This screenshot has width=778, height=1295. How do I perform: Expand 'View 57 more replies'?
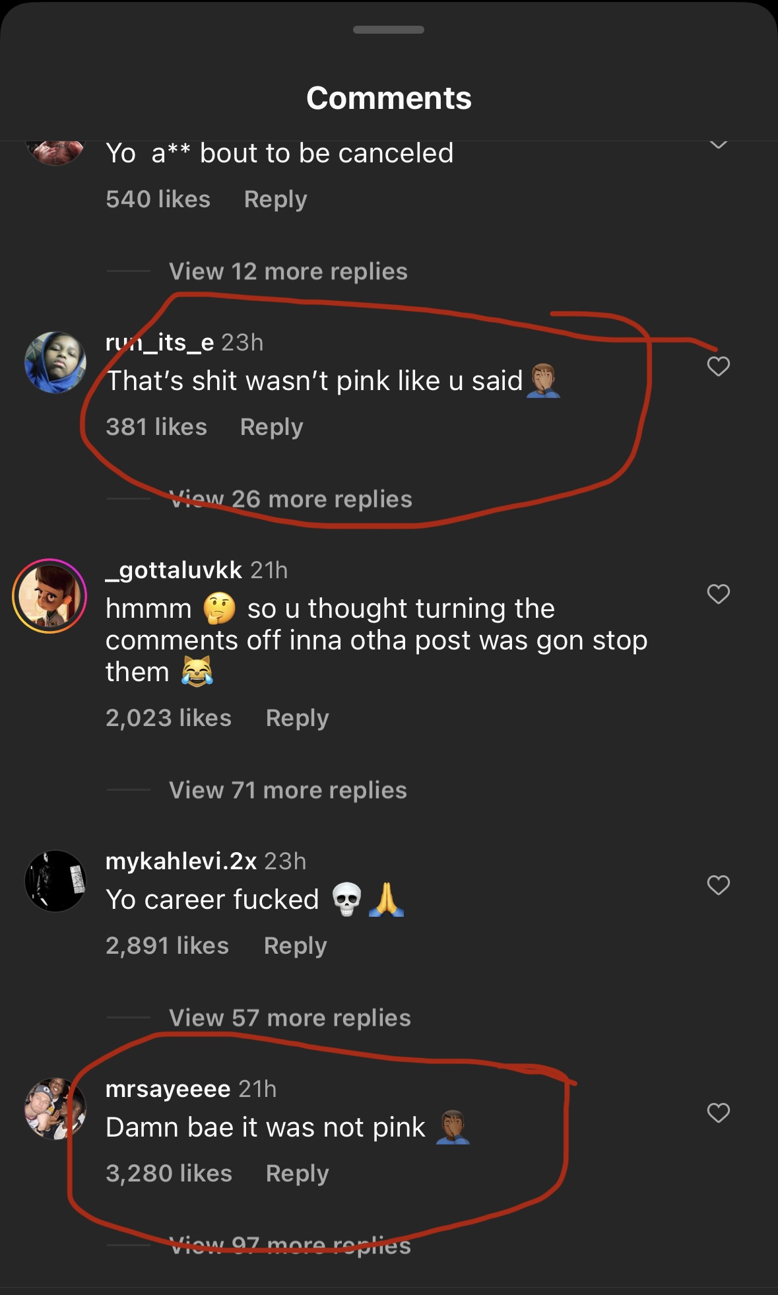point(290,1018)
